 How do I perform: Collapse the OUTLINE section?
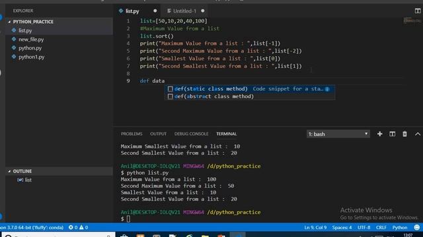coord(9,171)
